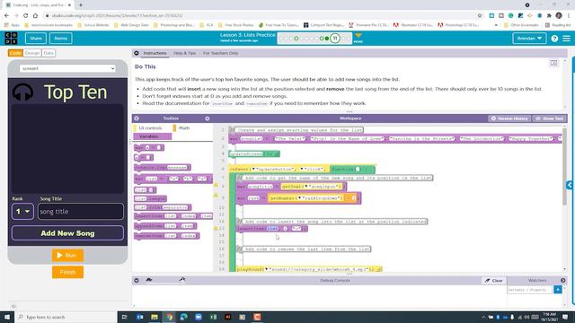Click the Show Text button
This screenshot has width=575, height=323.
549,118
